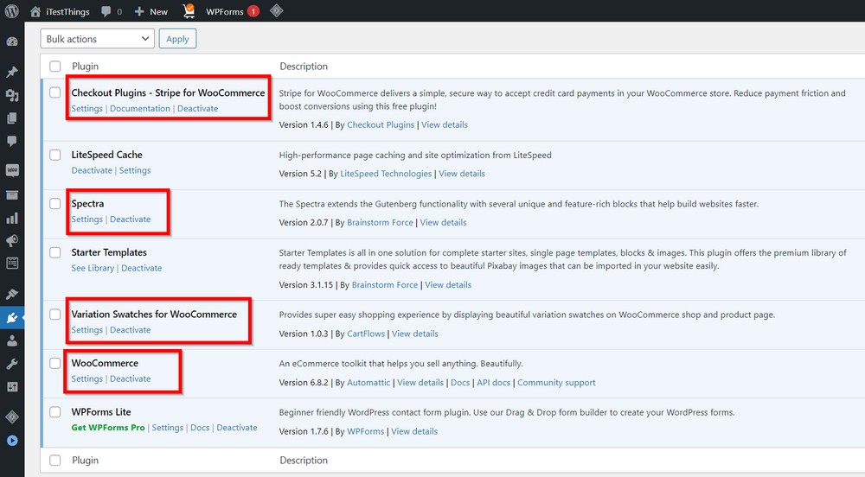Deactivate the WPForms Lite plugin
The width and height of the screenshot is (865, 477).
coord(237,428)
